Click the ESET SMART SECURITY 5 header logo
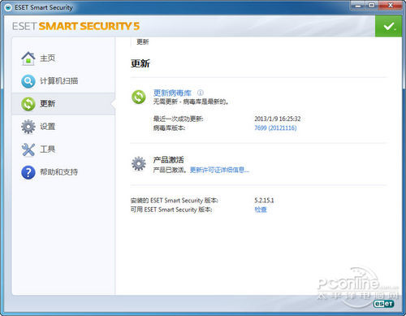Screen dimensions: 406x316 coord(76,26)
